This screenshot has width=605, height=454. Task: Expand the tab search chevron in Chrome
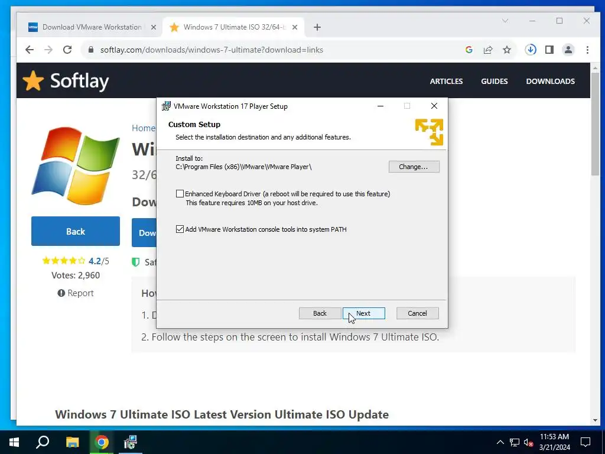[x=505, y=21]
